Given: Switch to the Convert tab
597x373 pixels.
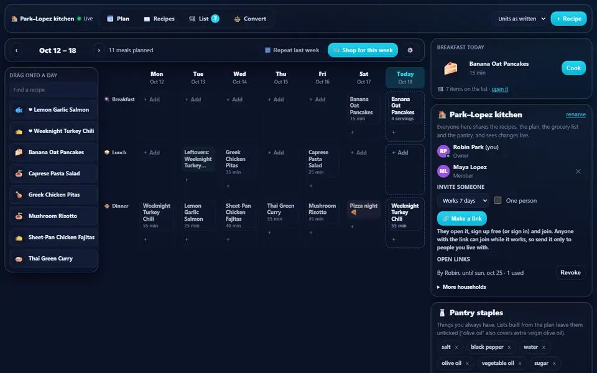Looking at the screenshot, I should pos(250,19).
